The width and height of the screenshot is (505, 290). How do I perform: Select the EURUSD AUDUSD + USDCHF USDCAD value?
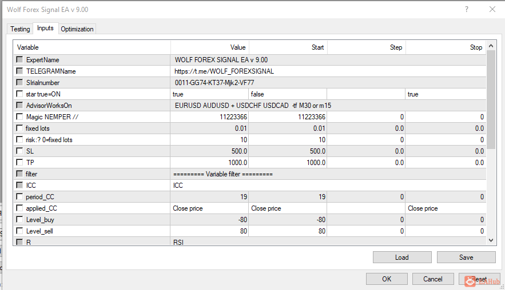coord(328,106)
